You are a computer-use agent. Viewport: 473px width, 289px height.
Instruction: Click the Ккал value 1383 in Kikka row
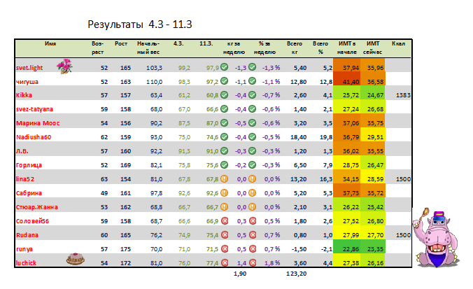(403, 95)
